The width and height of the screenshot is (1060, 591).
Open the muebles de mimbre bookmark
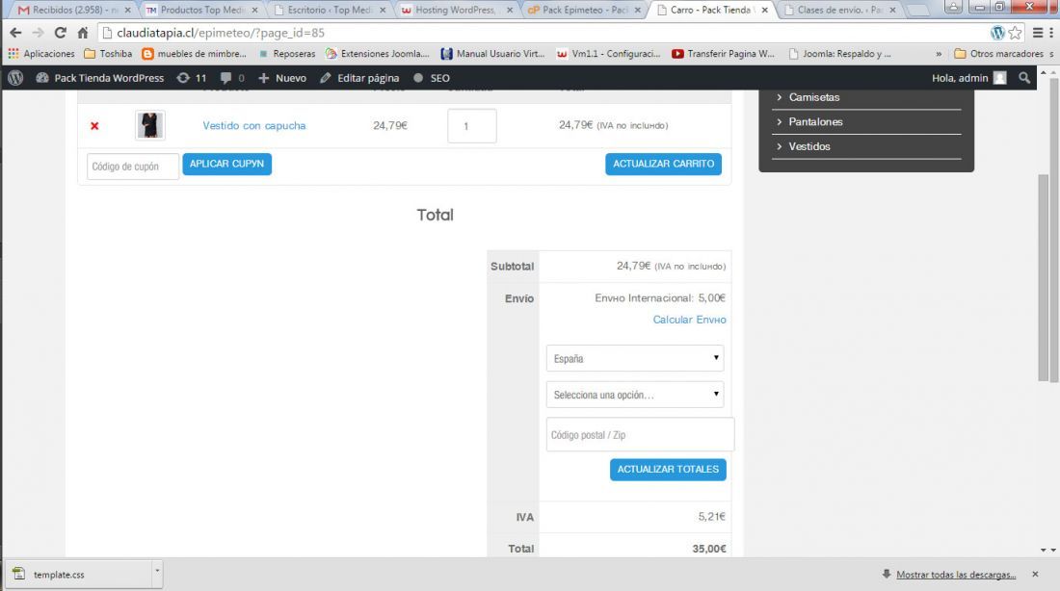(195, 53)
